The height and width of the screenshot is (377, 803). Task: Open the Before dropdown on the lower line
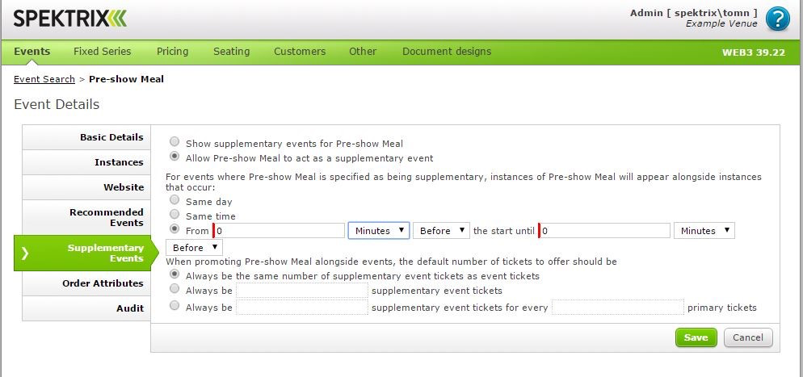194,248
